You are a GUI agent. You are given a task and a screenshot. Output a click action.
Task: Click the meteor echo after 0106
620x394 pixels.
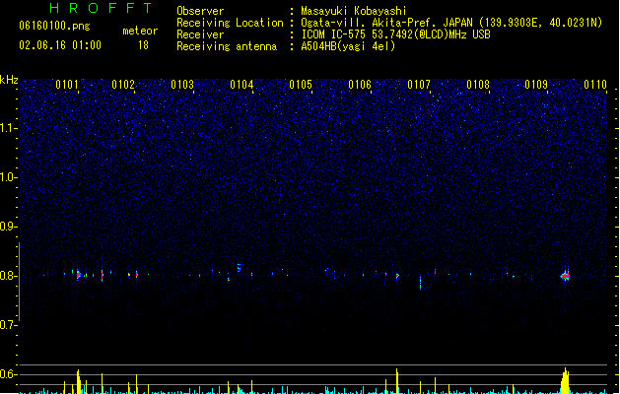397,276
